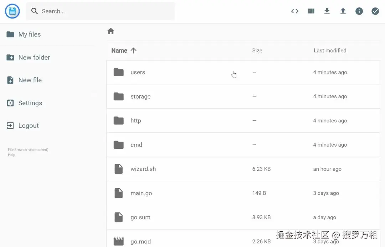385x247 pixels.
Task: Select the http folder icon
Action: (x=119, y=121)
